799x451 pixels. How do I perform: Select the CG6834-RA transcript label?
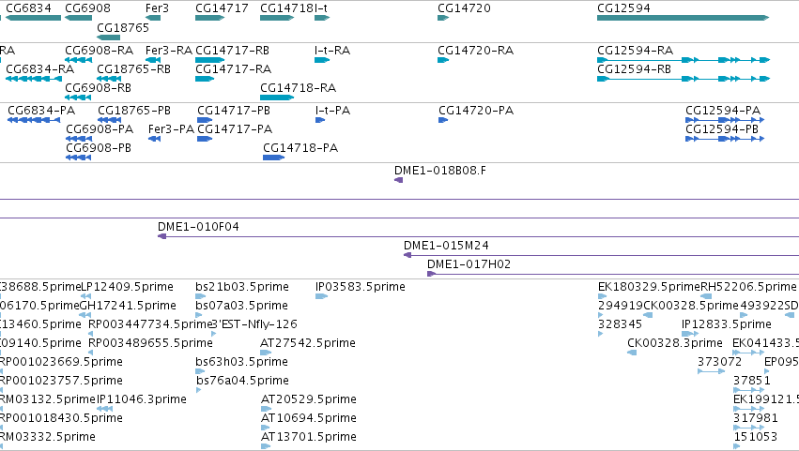pyautogui.click(x=40, y=69)
